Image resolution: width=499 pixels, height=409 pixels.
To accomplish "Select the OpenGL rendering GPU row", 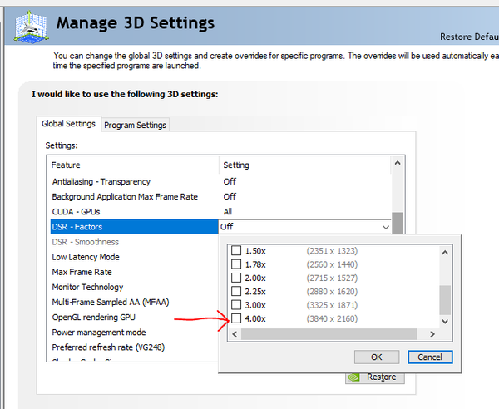I will pos(134,318).
